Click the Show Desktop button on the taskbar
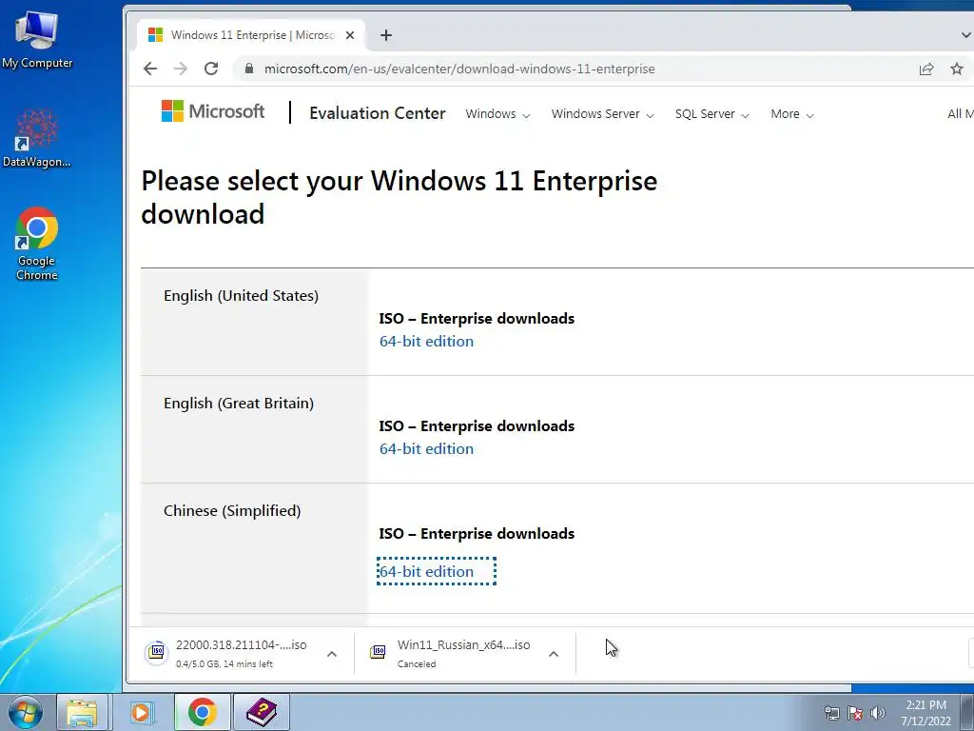 (967, 712)
